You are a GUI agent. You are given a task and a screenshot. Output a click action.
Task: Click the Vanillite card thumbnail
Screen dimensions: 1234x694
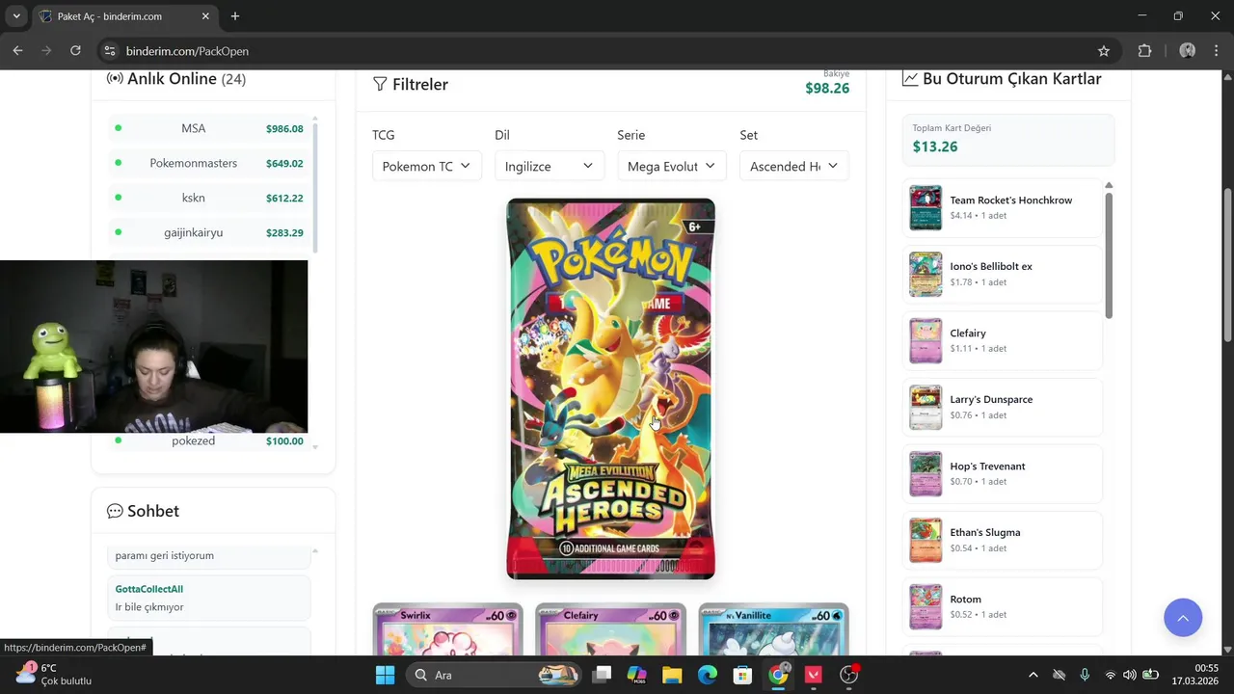tap(773, 629)
